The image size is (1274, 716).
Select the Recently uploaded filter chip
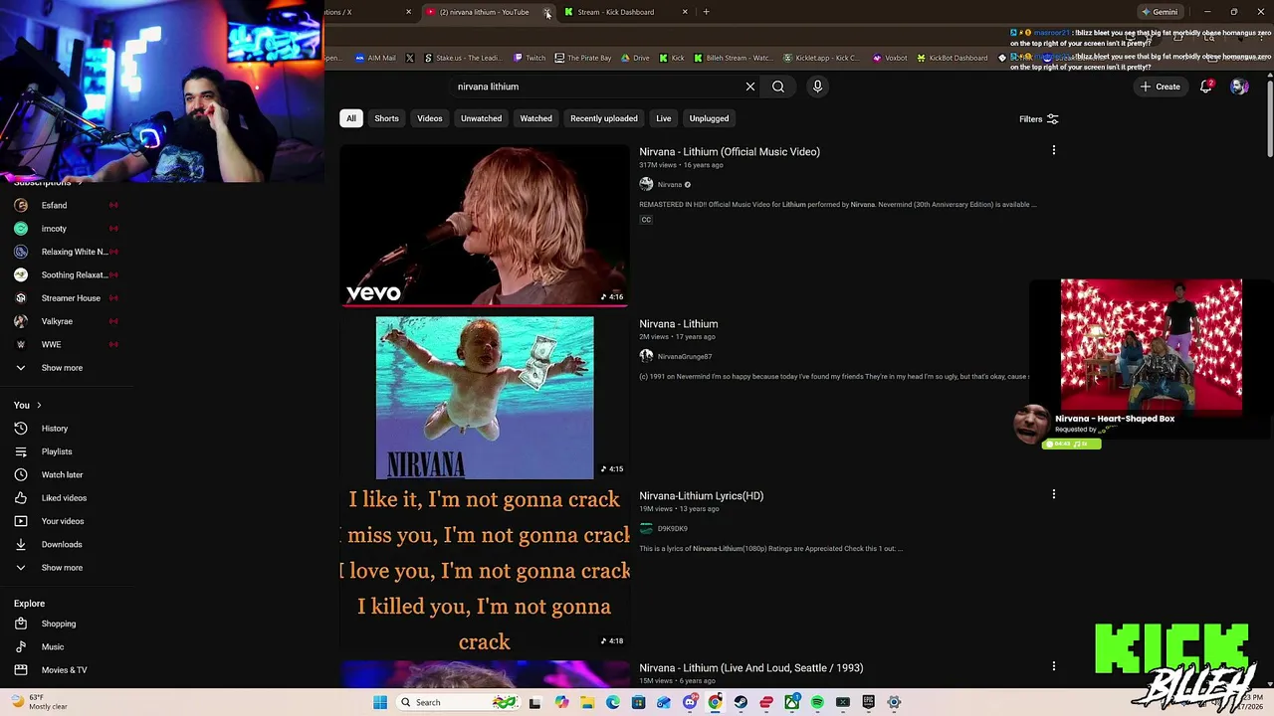pos(603,118)
